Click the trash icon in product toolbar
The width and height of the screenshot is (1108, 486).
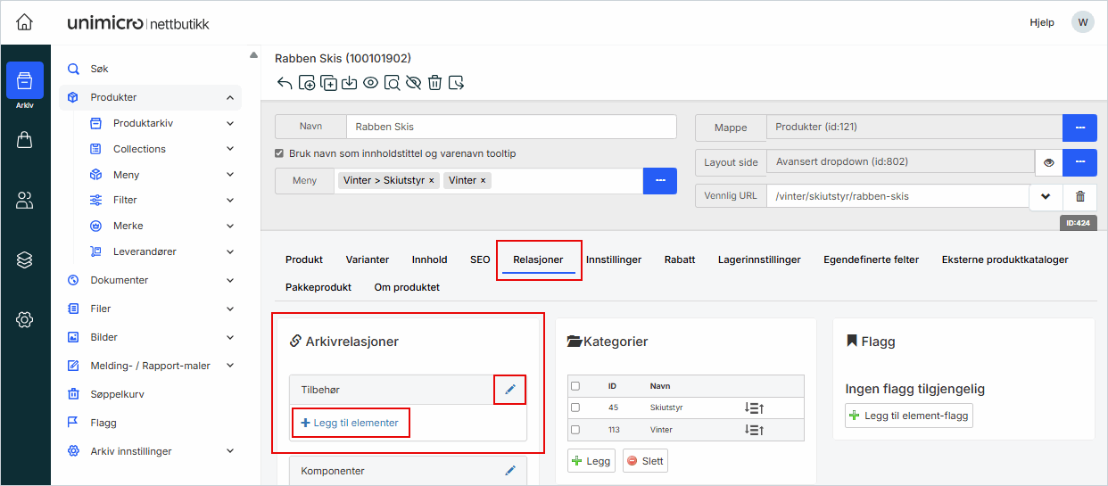(434, 83)
